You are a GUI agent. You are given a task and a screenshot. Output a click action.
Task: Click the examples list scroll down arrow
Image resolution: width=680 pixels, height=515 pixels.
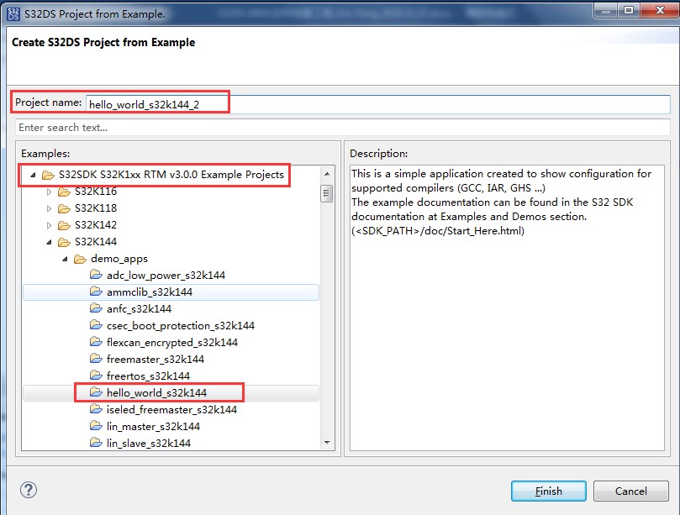click(x=327, y=442)
